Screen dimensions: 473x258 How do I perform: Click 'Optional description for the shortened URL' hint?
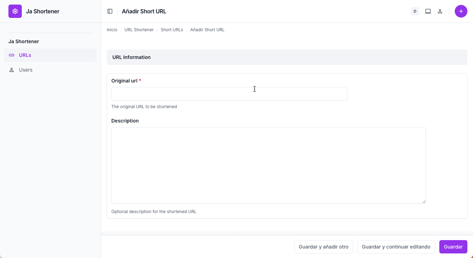pyautogui.click(x=154, y=212)
